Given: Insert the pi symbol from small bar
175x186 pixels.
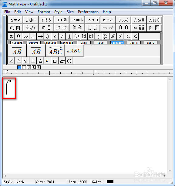Looking at the screenshot, I should click(11, 36).
